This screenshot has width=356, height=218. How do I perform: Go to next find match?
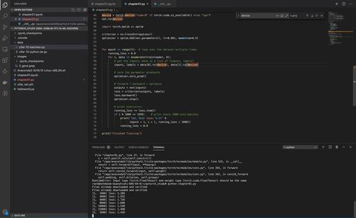click(x=312, y=15)
